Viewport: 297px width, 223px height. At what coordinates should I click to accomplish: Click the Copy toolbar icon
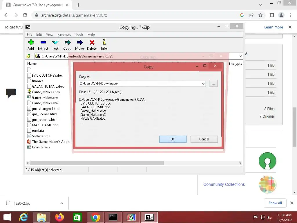pos(67,45)
